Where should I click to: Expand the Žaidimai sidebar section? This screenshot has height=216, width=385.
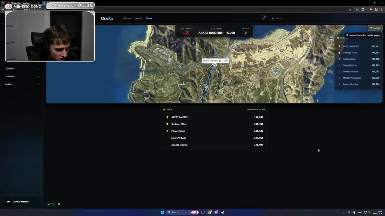point(22,68)
